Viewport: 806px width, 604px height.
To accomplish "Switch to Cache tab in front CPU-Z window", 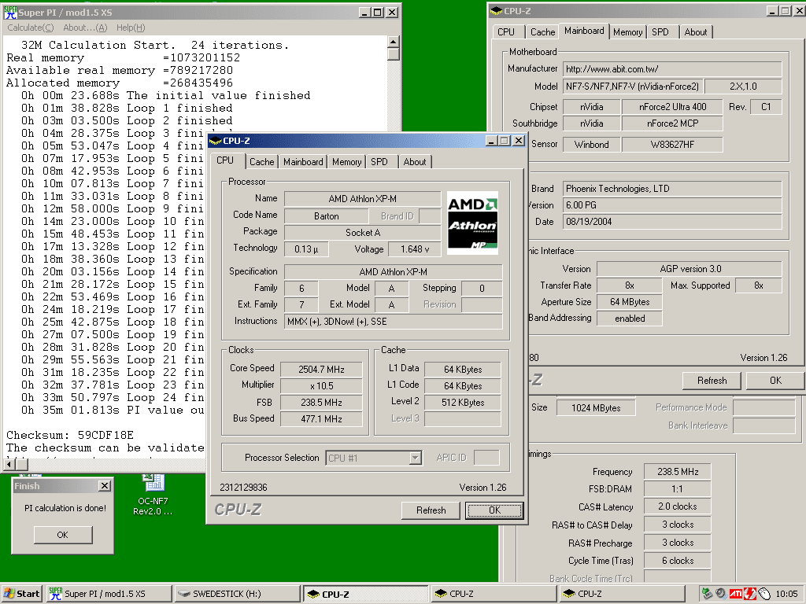I will pos(261,162).
